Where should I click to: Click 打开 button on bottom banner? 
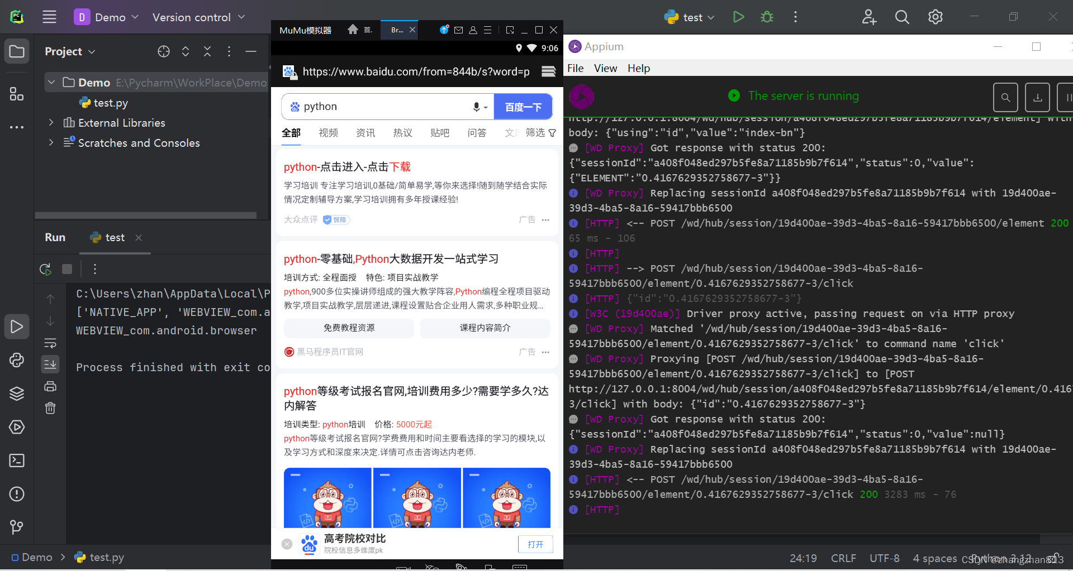535,544
